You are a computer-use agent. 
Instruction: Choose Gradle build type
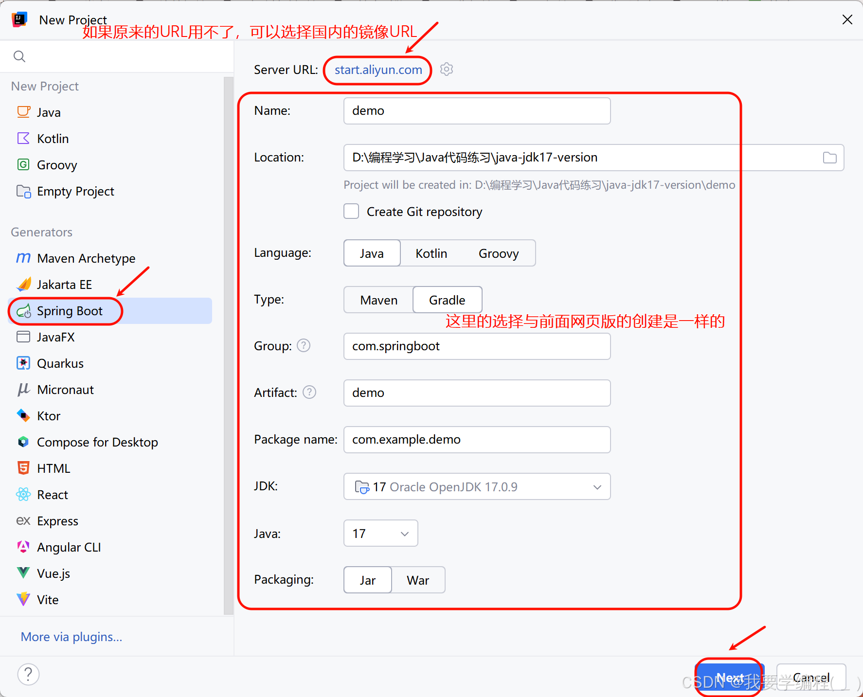pos(448,300)
